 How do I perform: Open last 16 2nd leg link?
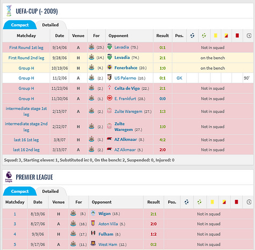[26, 150]
